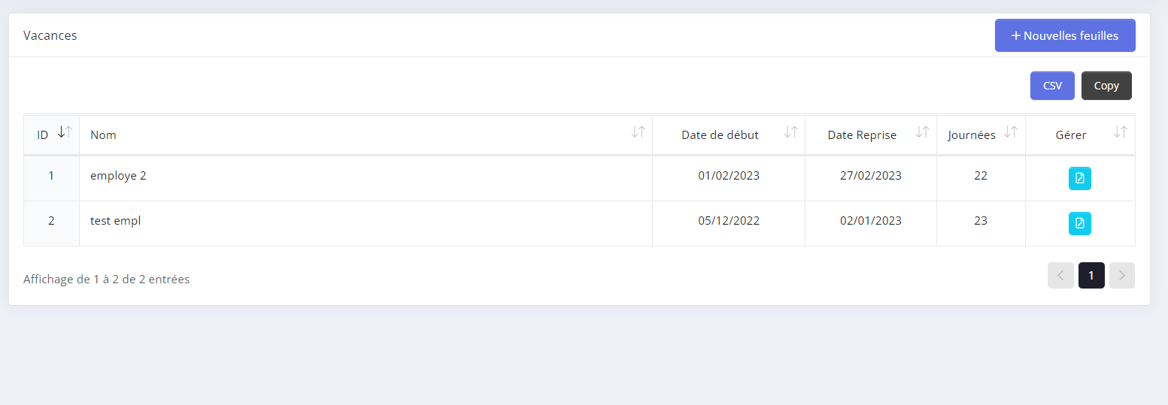This screenshot has width=1168, height=405.
Task: Select start date 05/12/2022 cell
Action: 728,221
